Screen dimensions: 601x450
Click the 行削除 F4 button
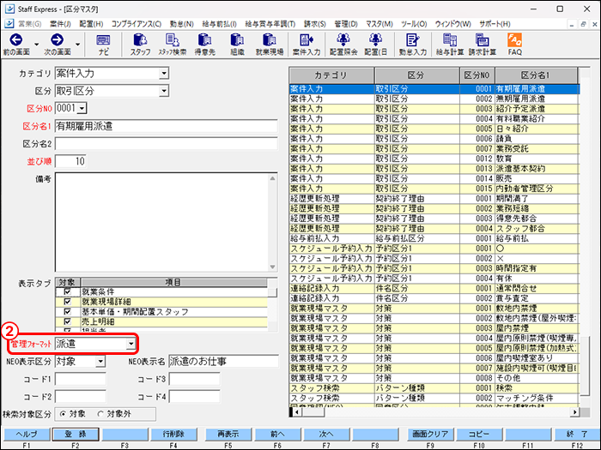click(173, 435)
